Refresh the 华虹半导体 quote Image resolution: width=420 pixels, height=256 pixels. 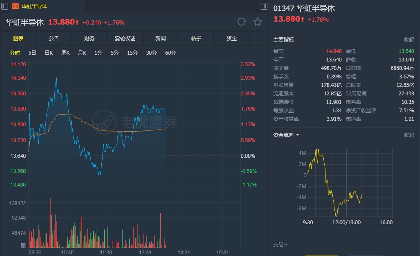pyautogui.click(x=242, y=22)
